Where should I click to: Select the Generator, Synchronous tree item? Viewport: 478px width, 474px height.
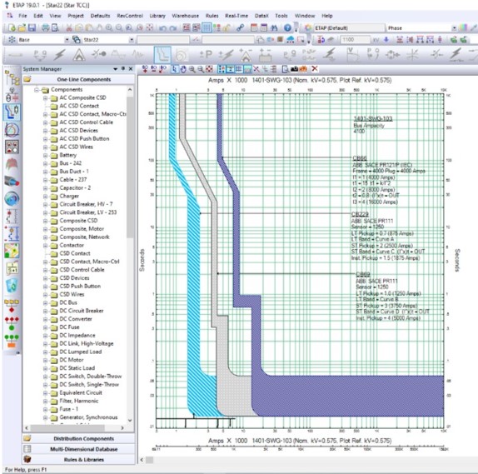coord(88,417)
